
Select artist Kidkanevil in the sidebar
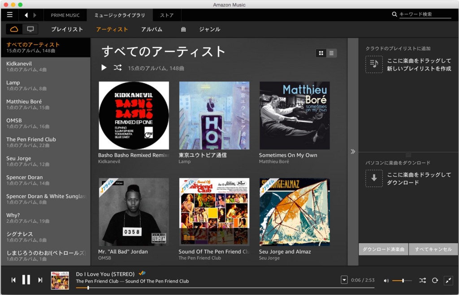point(46,66)
